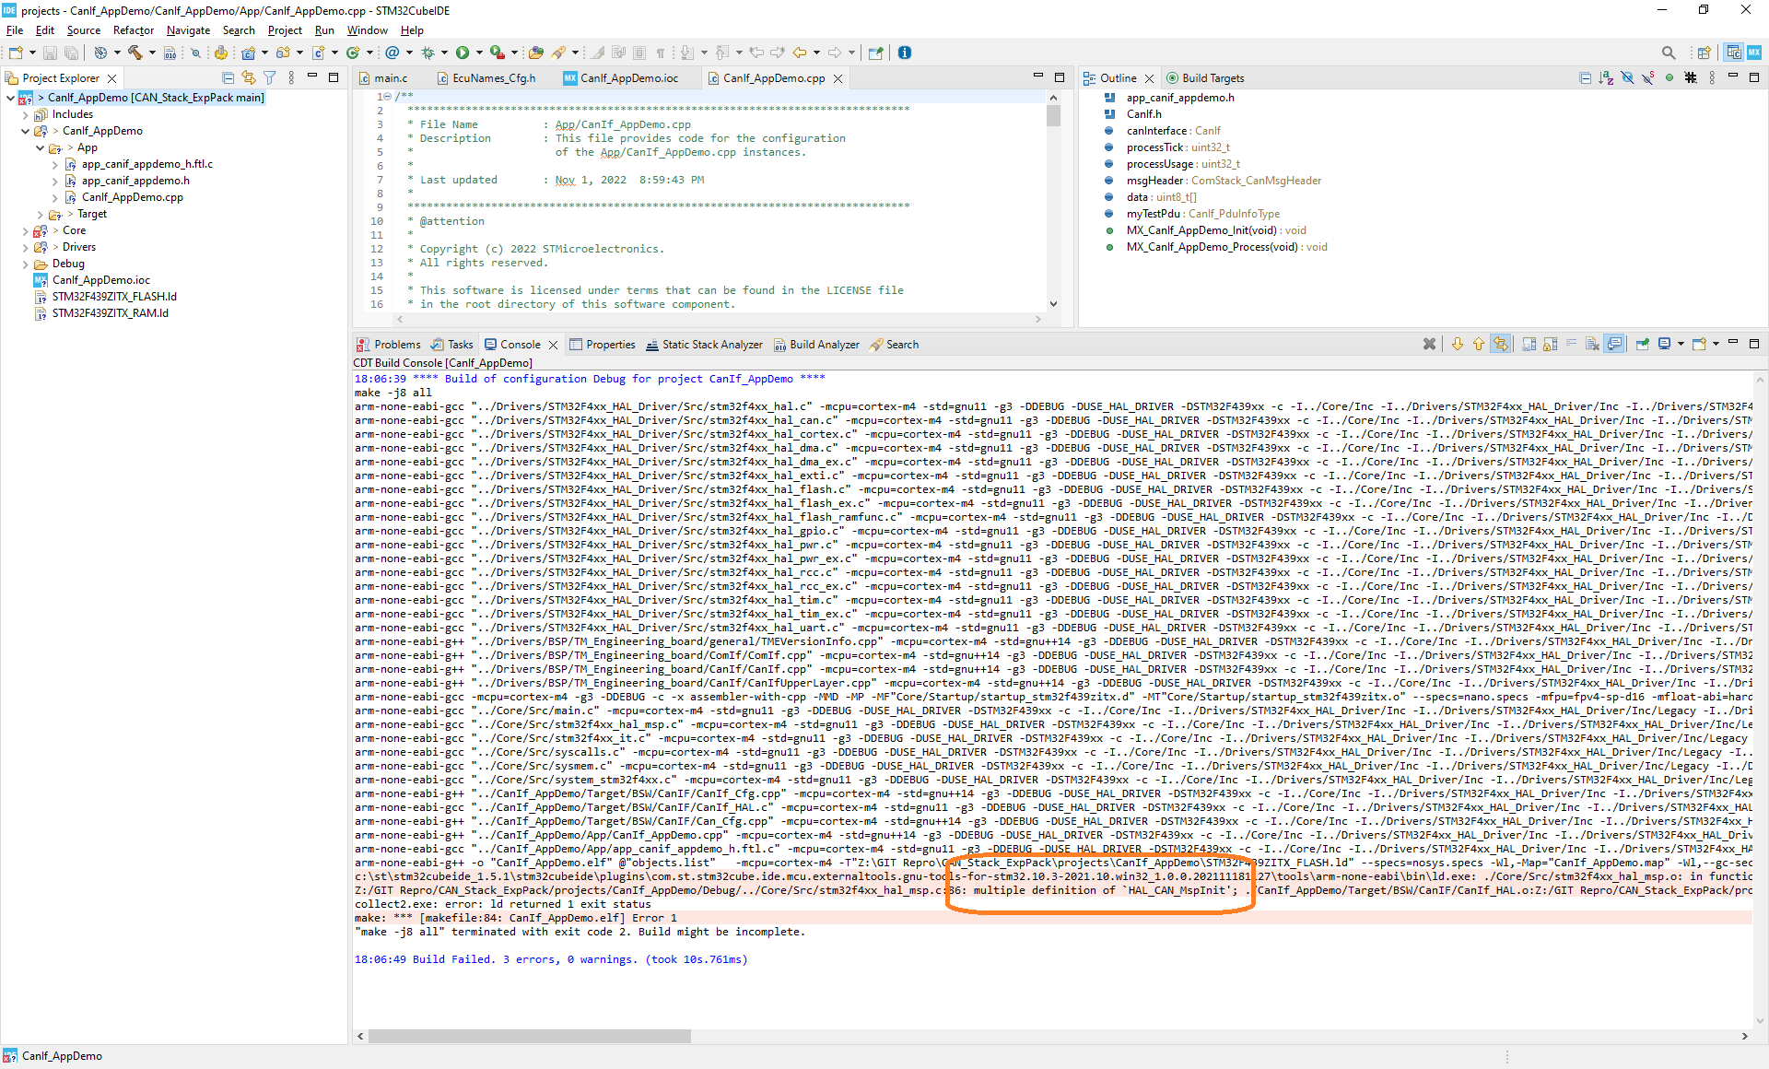Open the Refactor menu
1769x1069 pixels.
pos(134,30)
